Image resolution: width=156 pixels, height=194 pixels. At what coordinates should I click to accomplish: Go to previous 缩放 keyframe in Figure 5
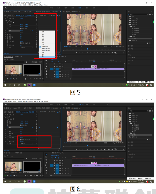[x=31, y=30]
